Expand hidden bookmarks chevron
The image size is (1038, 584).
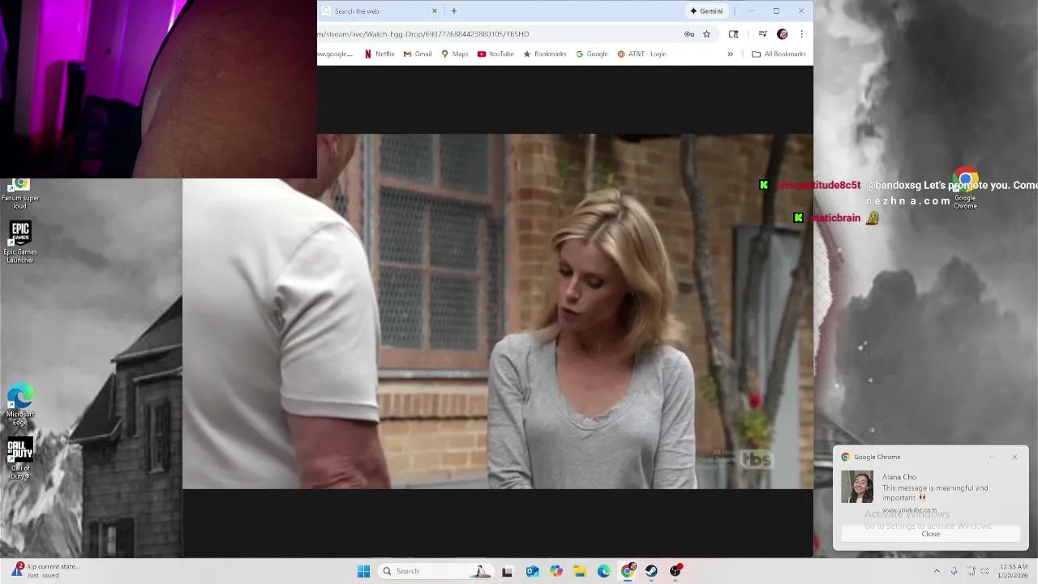coord(730,54)
